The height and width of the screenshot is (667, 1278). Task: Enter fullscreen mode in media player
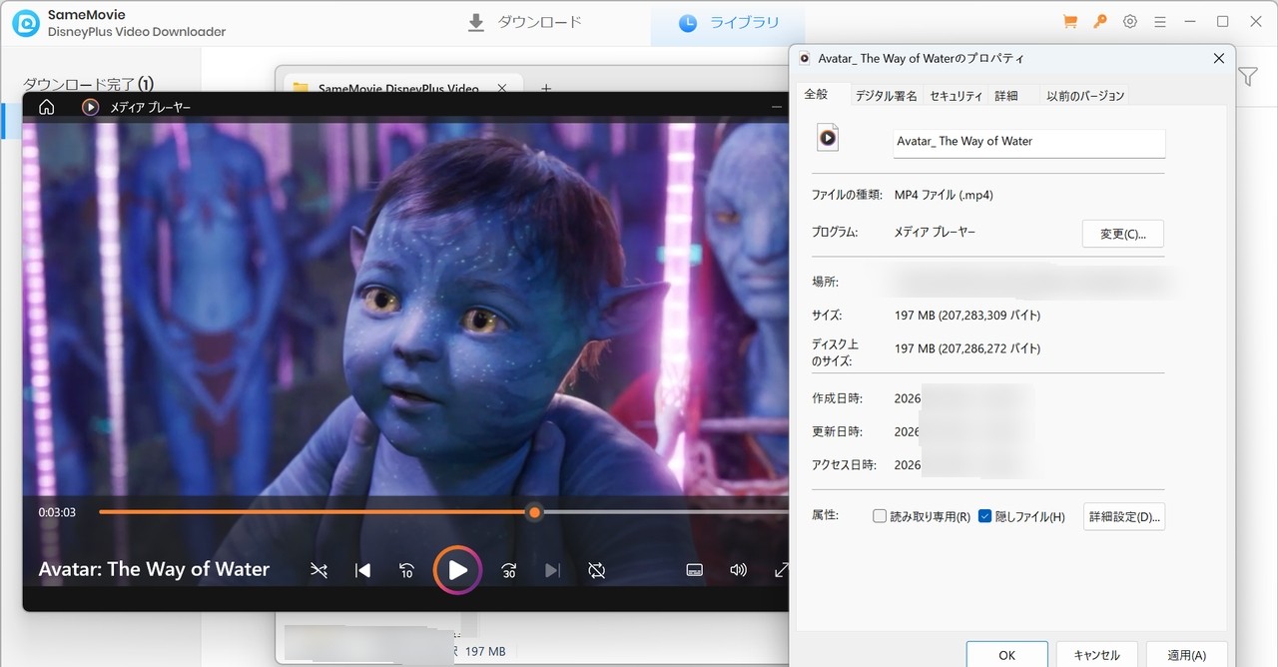tap(781, 570)
